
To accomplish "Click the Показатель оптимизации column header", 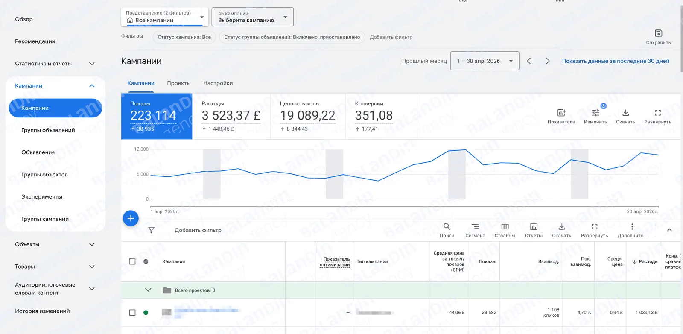I will tap(335, 262).
